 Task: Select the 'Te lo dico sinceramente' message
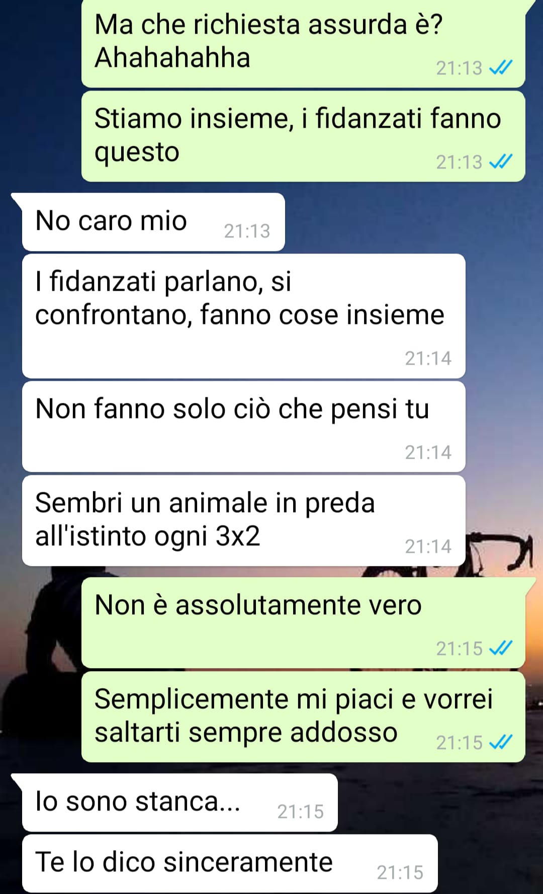pos(230,863)
